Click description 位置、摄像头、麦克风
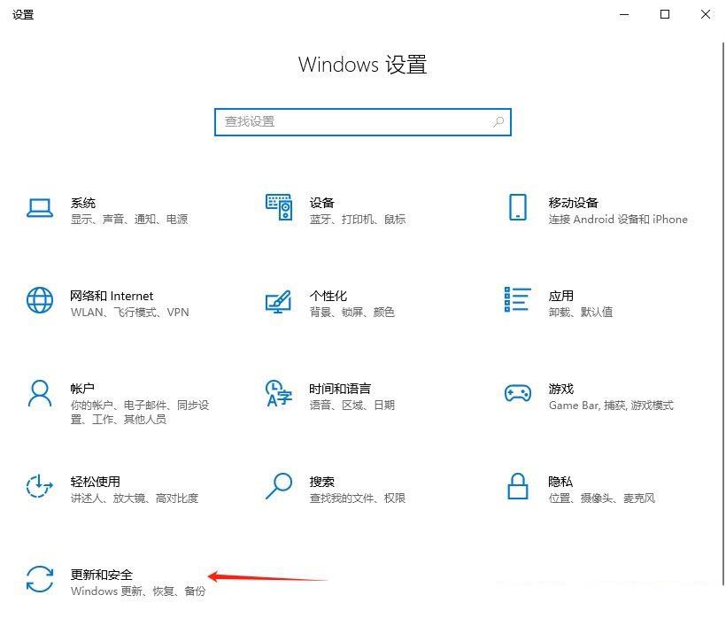Viewport: 726px width, 626px height. click(602, 498)
